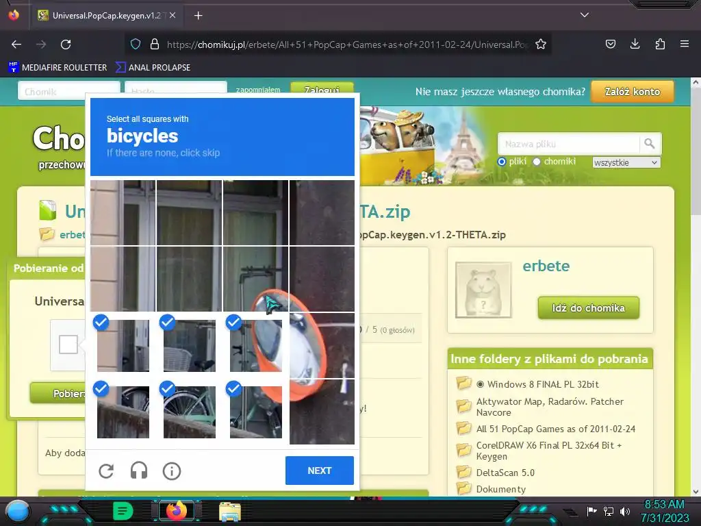Screen dimensions: 701x526
Task: Open the erbete profile name link
Action: [546, 266]
